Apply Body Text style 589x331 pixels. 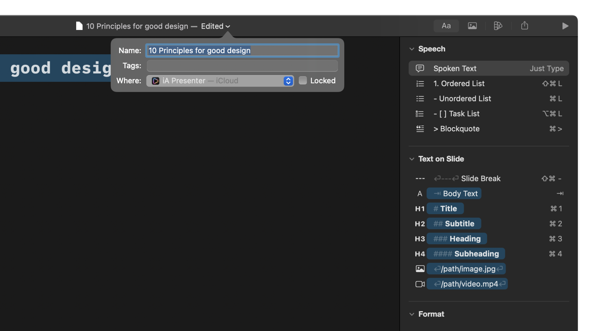[x=454, y=194]
